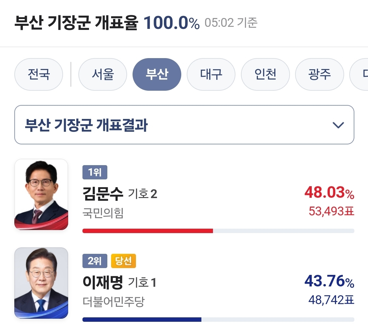Viewport: 368px width, 334px height.
Task: Expand the 부산 기장군 개표결과 dropdown
Action: click(184, 125)
